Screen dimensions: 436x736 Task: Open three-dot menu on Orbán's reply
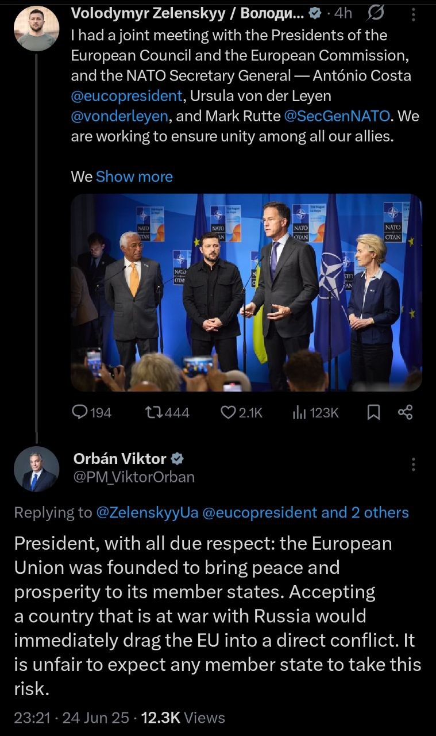(x=414, y=464)
